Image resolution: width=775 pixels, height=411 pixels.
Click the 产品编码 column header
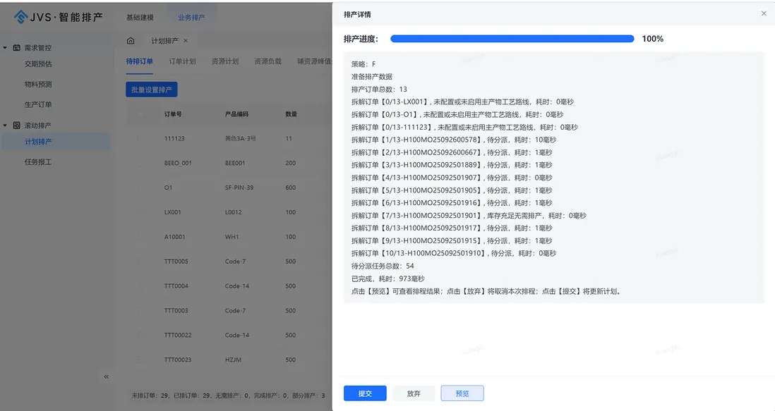coord(236,114)
